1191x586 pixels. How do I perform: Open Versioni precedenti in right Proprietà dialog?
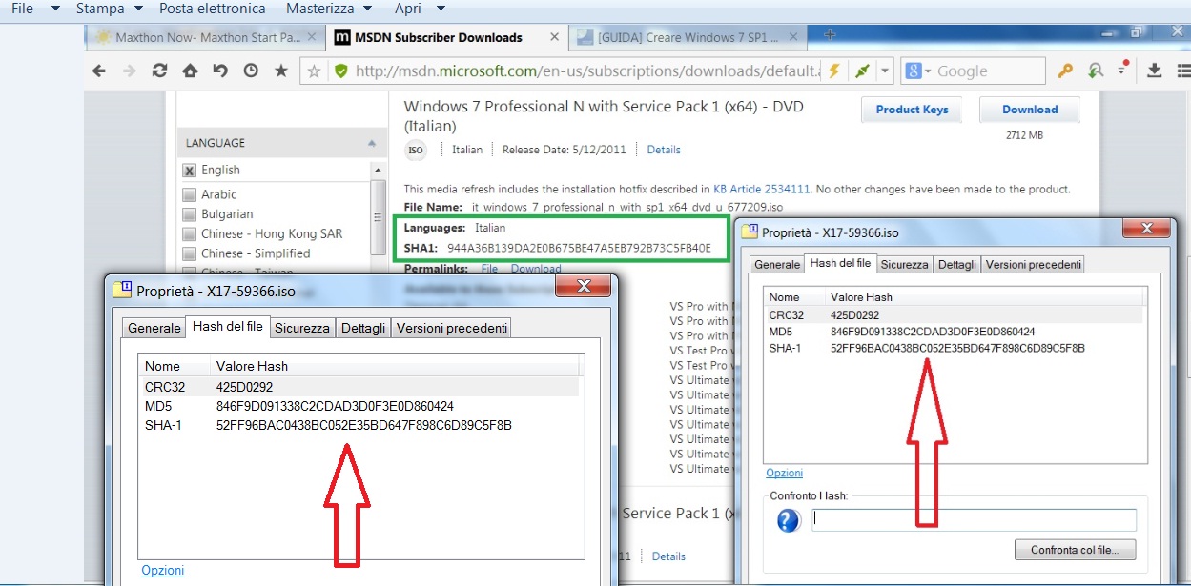(x=1033, y=264)
